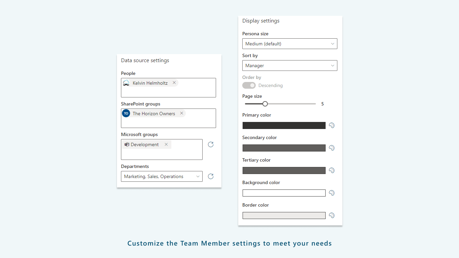Image resolution: width=459 pixels, height=258 pixels.
Task: Click the Descending label
Action: pyautogui.click(x=270, y=85)
